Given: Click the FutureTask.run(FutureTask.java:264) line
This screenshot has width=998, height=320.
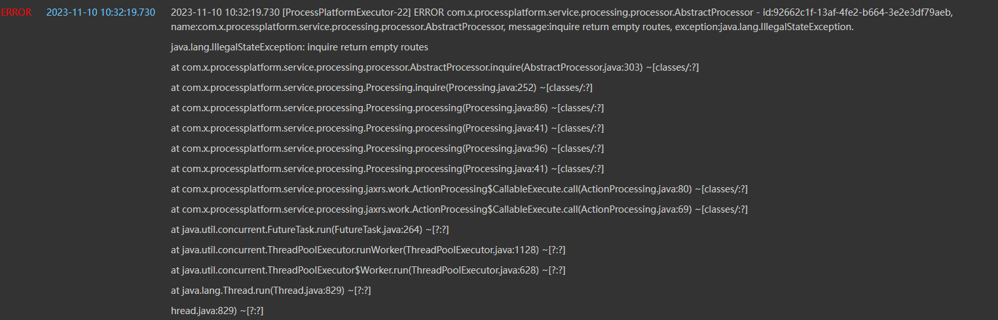Looking at the screenshot, I should click(x=310, y=230).
